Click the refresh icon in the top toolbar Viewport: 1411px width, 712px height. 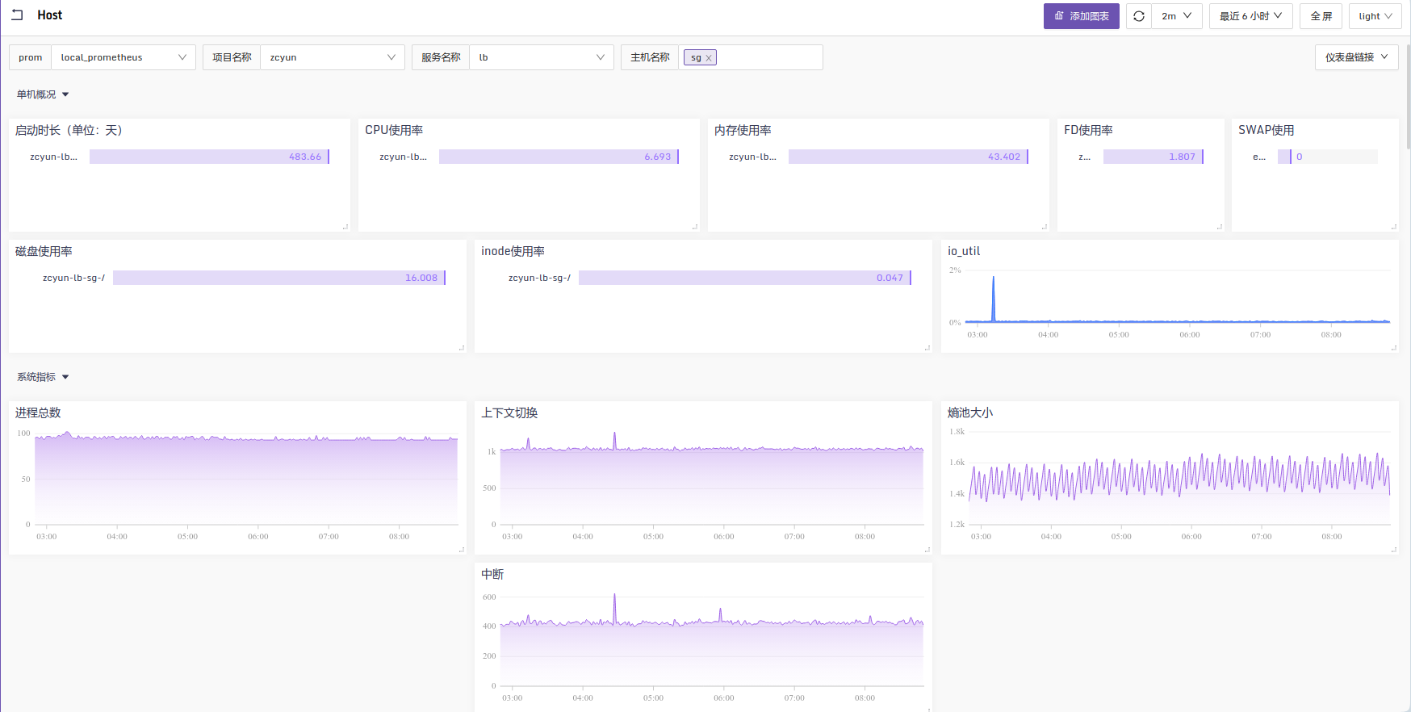tap(1139, 16)
